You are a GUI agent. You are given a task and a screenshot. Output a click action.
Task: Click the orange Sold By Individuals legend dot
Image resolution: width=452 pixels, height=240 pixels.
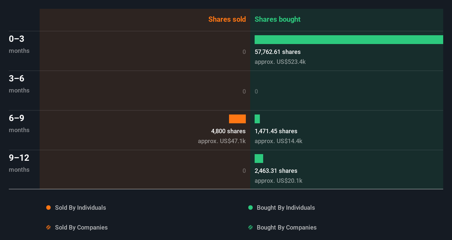pyautogui.click(x=48, y=208)
